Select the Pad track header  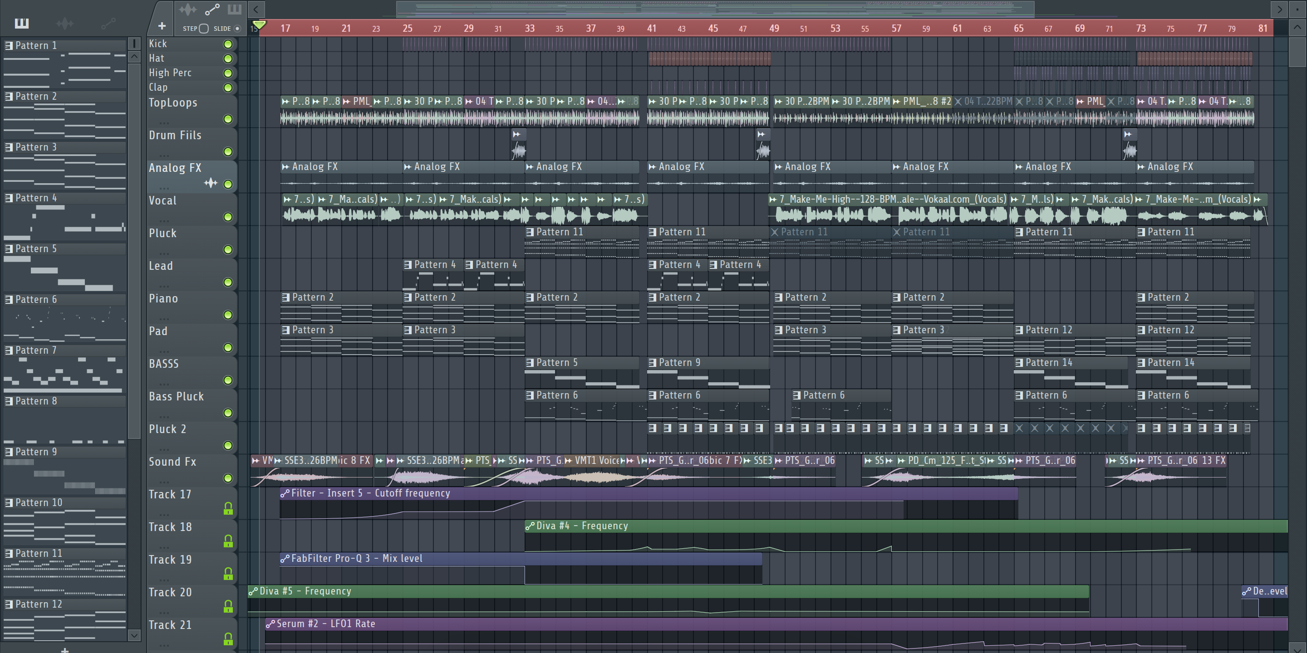(x=192, y=339)
